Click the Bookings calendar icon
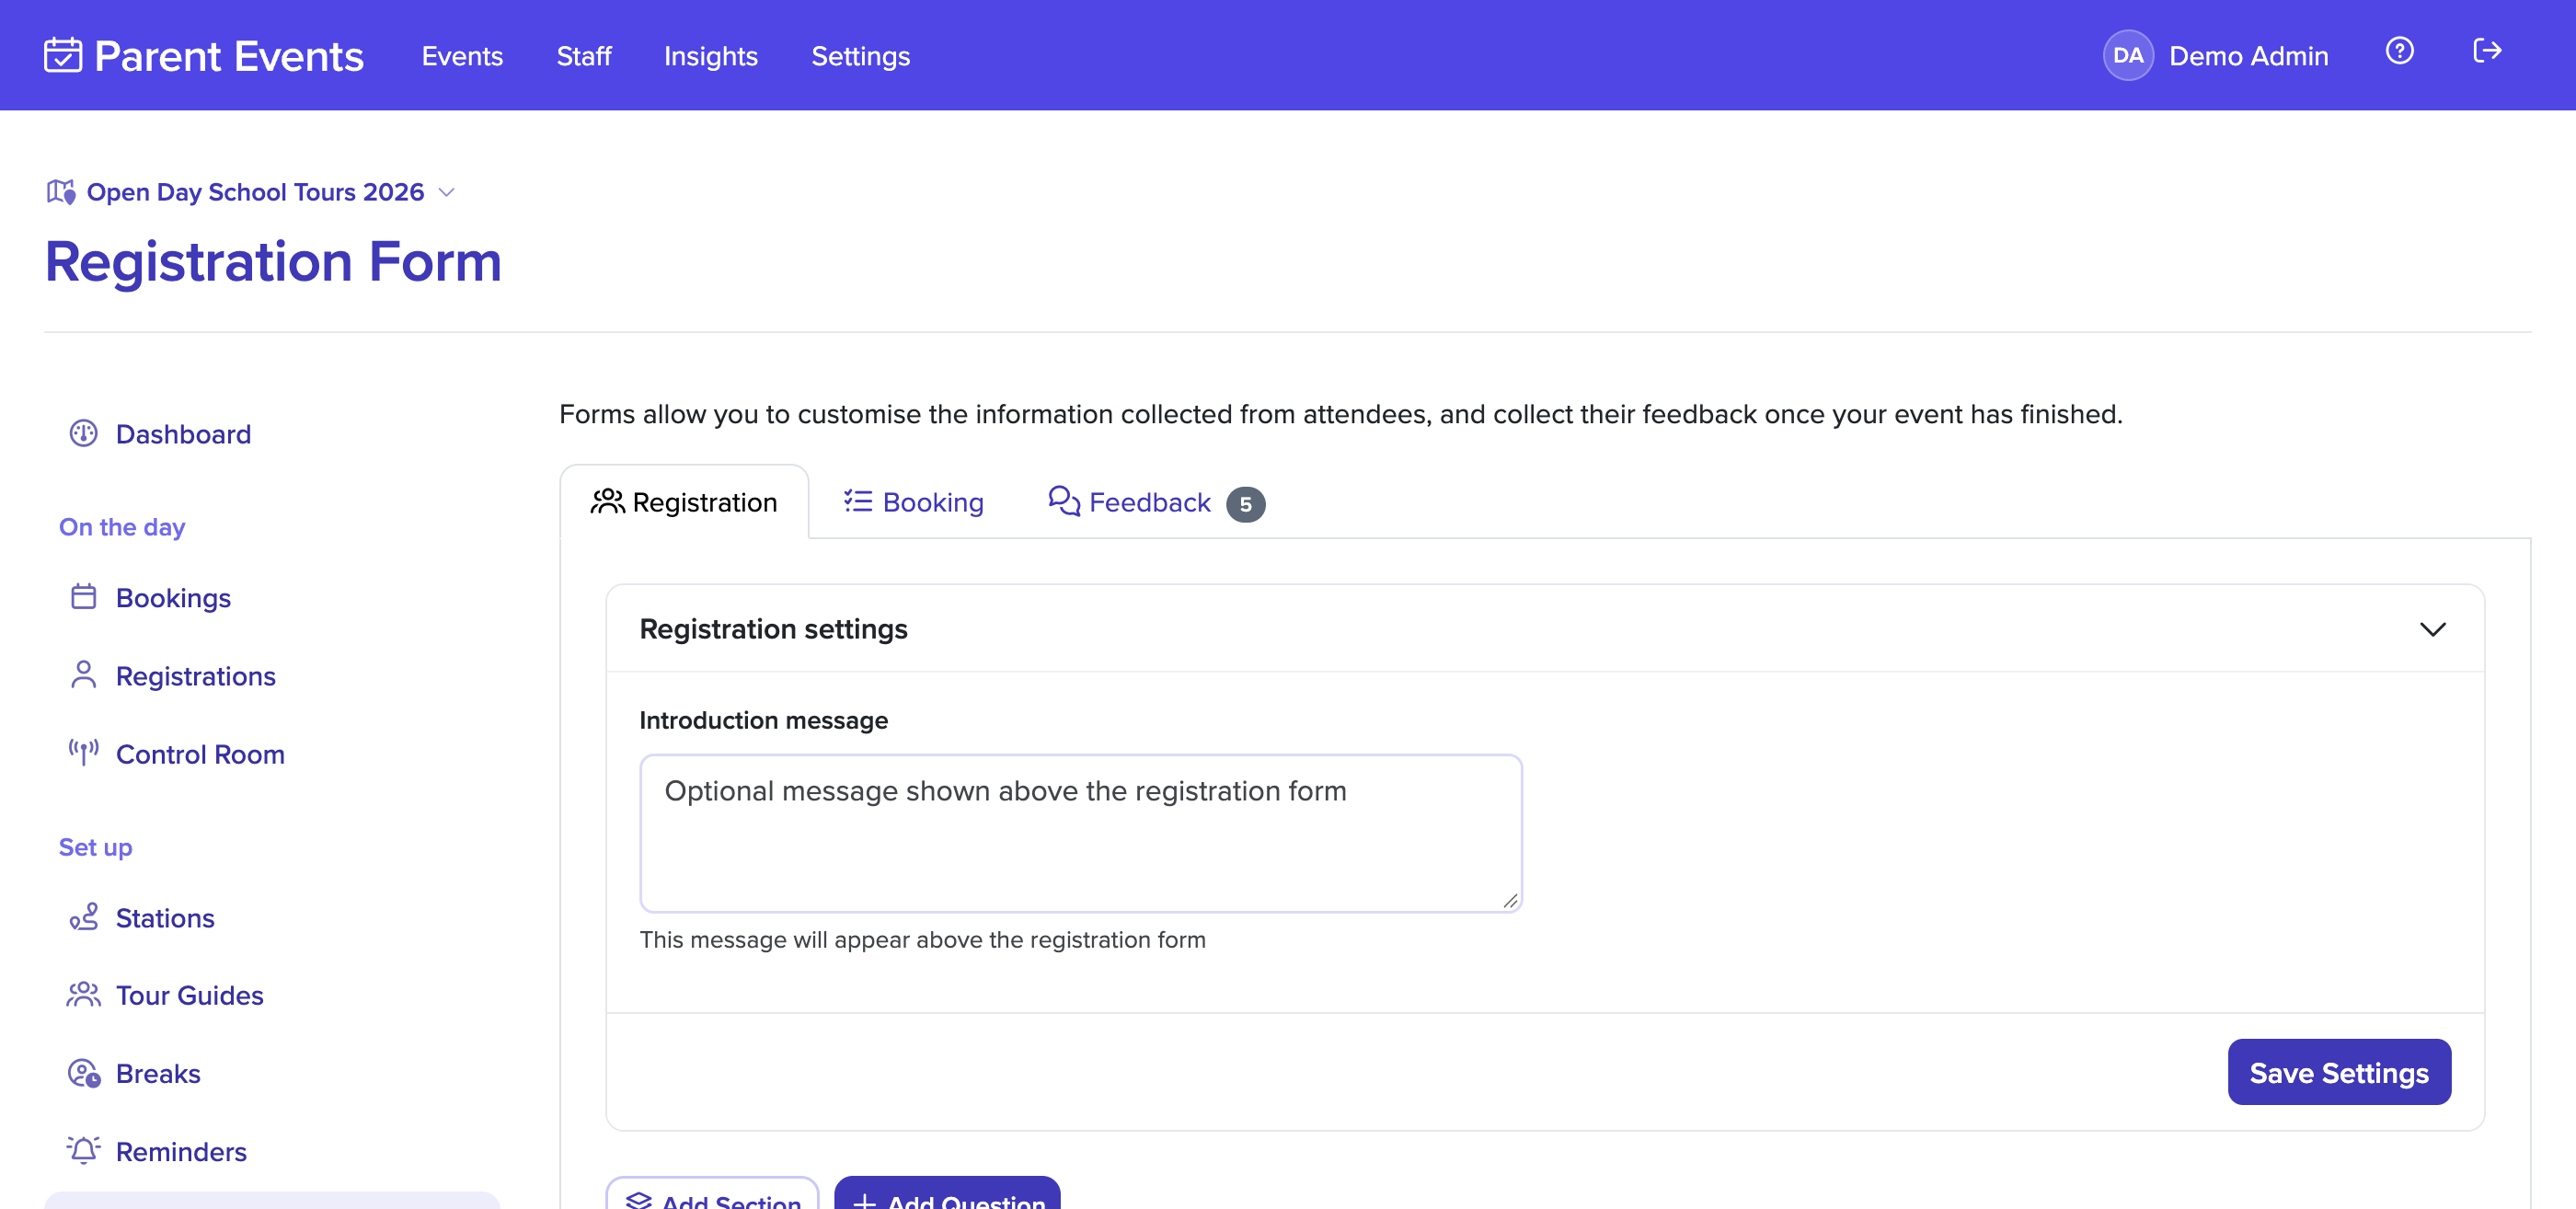Screen dimensions: 2576x1209 83,597
